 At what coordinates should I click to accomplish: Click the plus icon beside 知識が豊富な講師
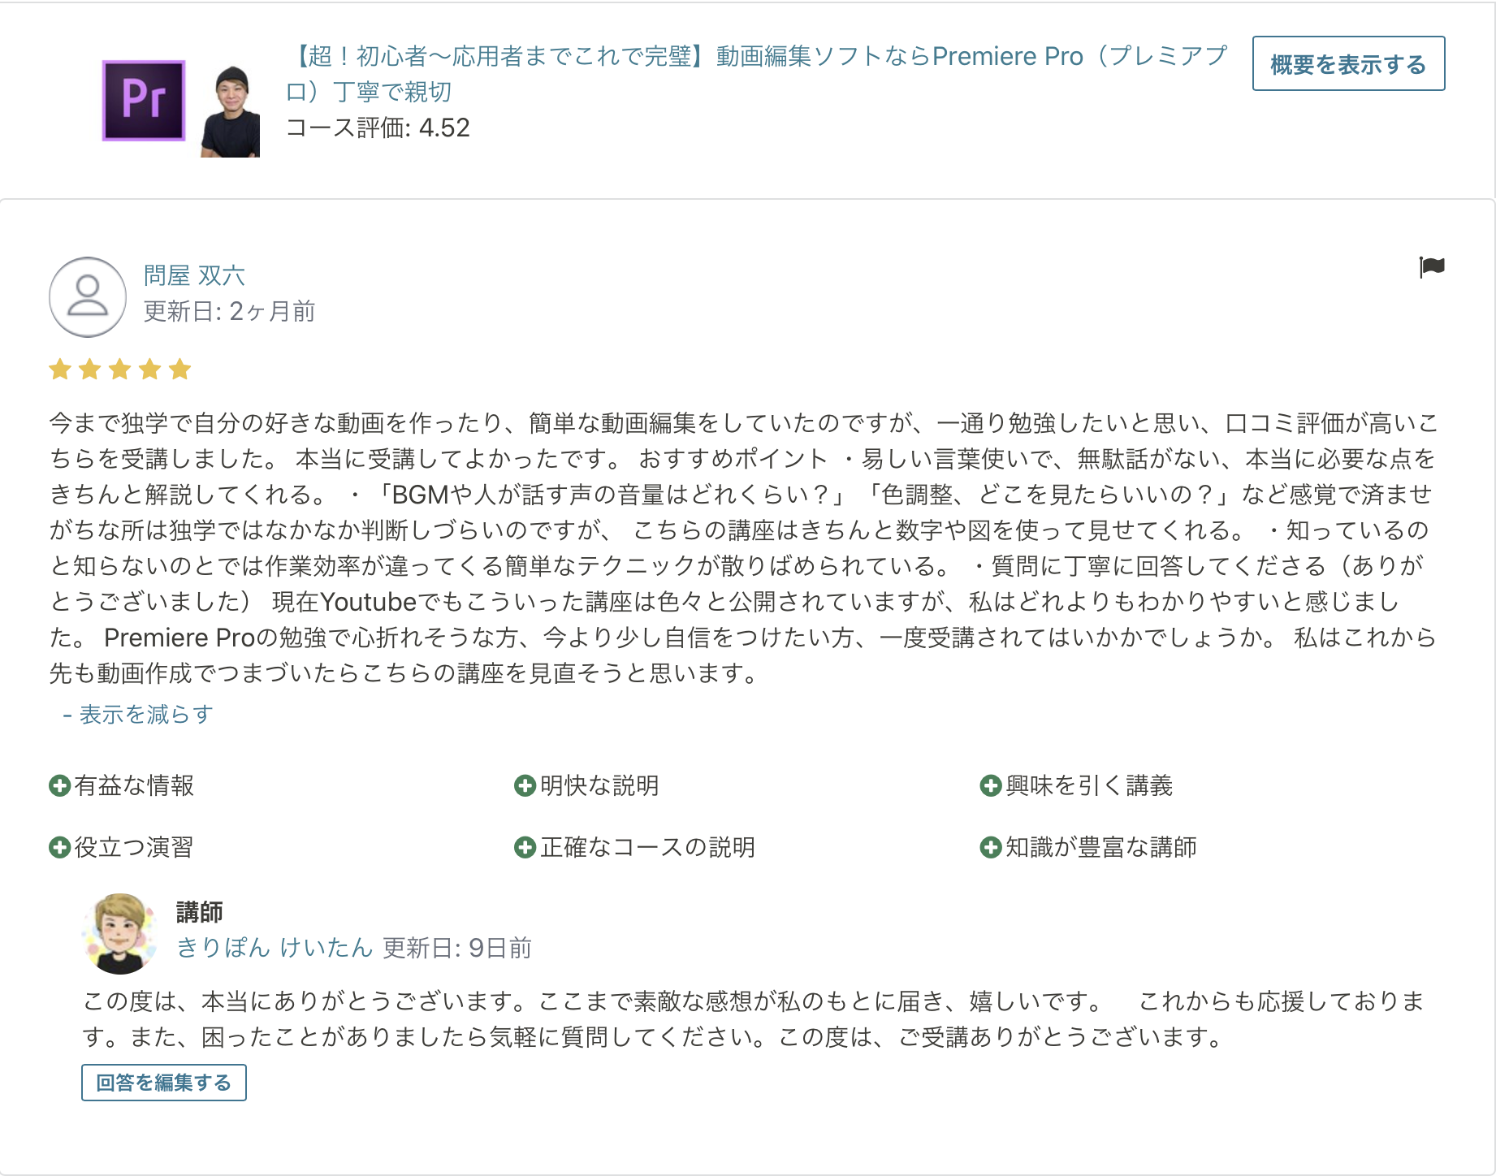coord(990,847)
